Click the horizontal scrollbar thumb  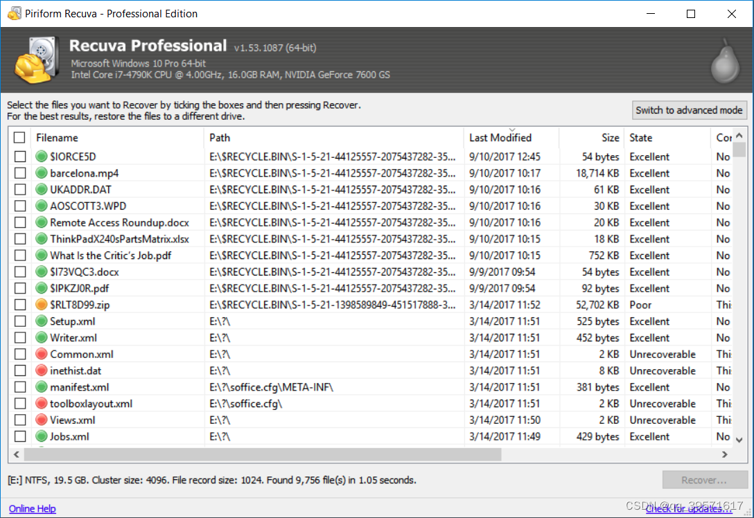(263, 454)
